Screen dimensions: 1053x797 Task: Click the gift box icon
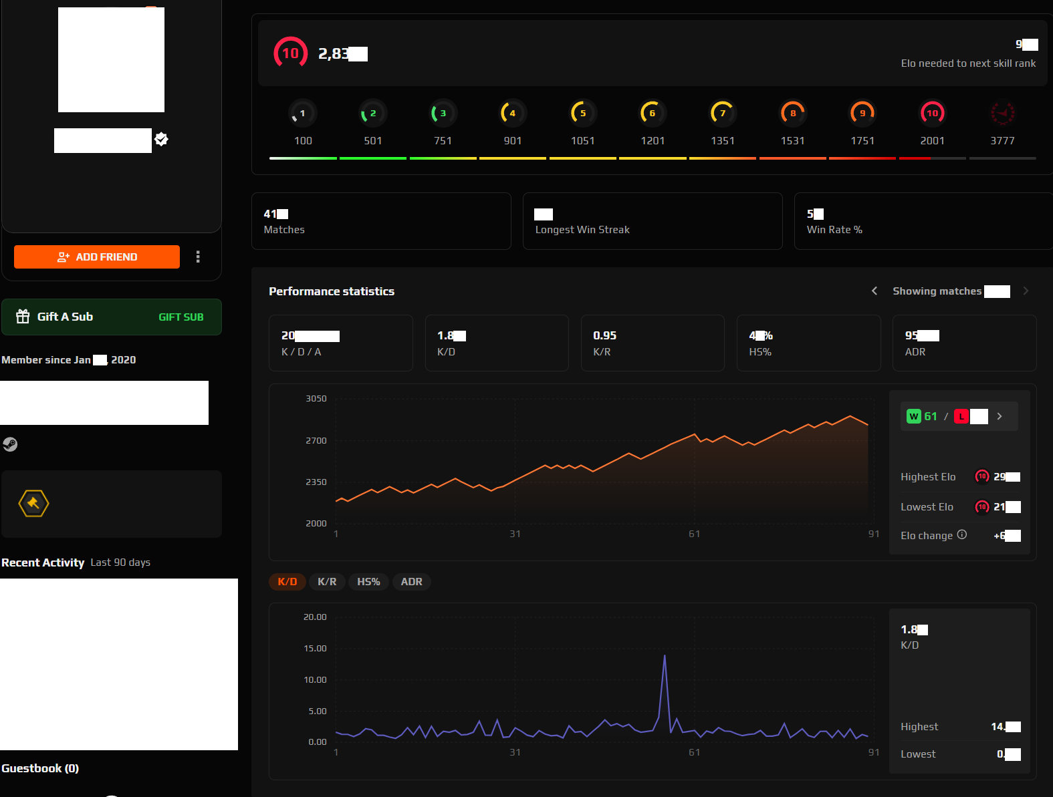(23, 317)
